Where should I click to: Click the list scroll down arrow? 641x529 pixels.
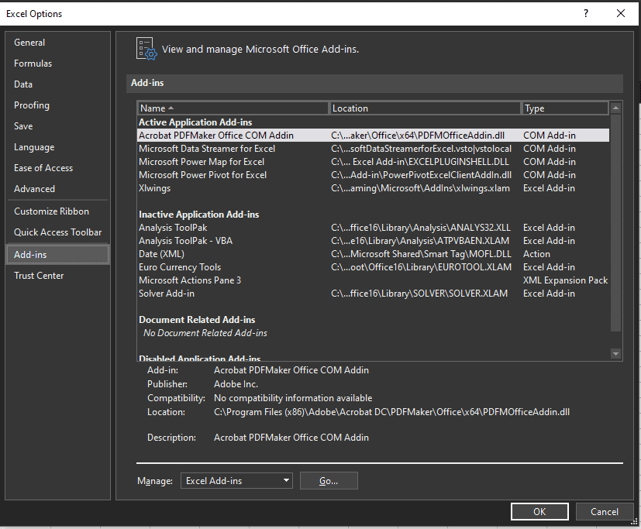[615, 354]
